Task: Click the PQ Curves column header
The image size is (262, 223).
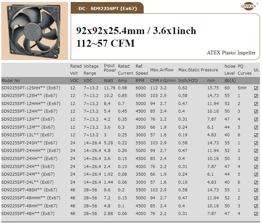Action: pyautogui.click(x=244, y=70)
